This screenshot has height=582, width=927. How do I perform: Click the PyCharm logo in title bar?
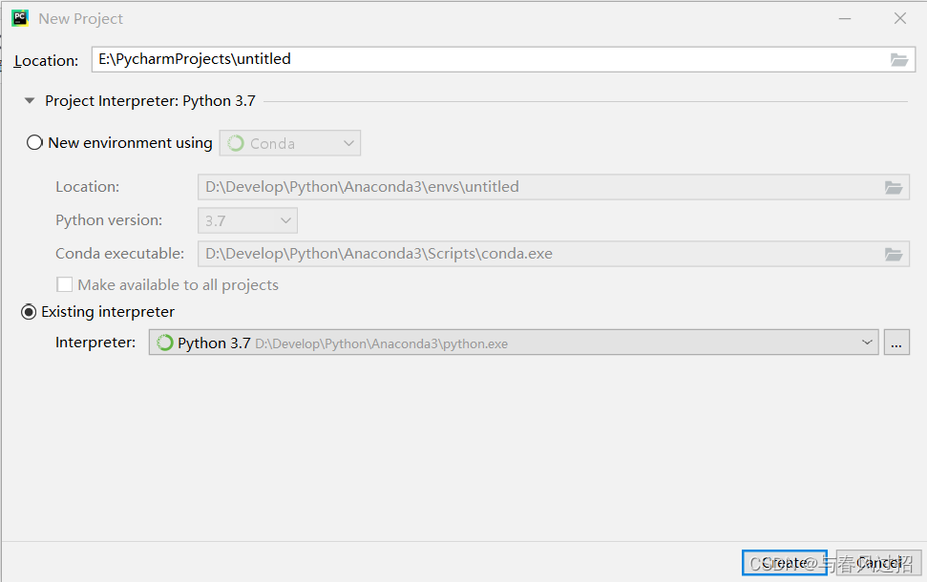tap(20, 18)
